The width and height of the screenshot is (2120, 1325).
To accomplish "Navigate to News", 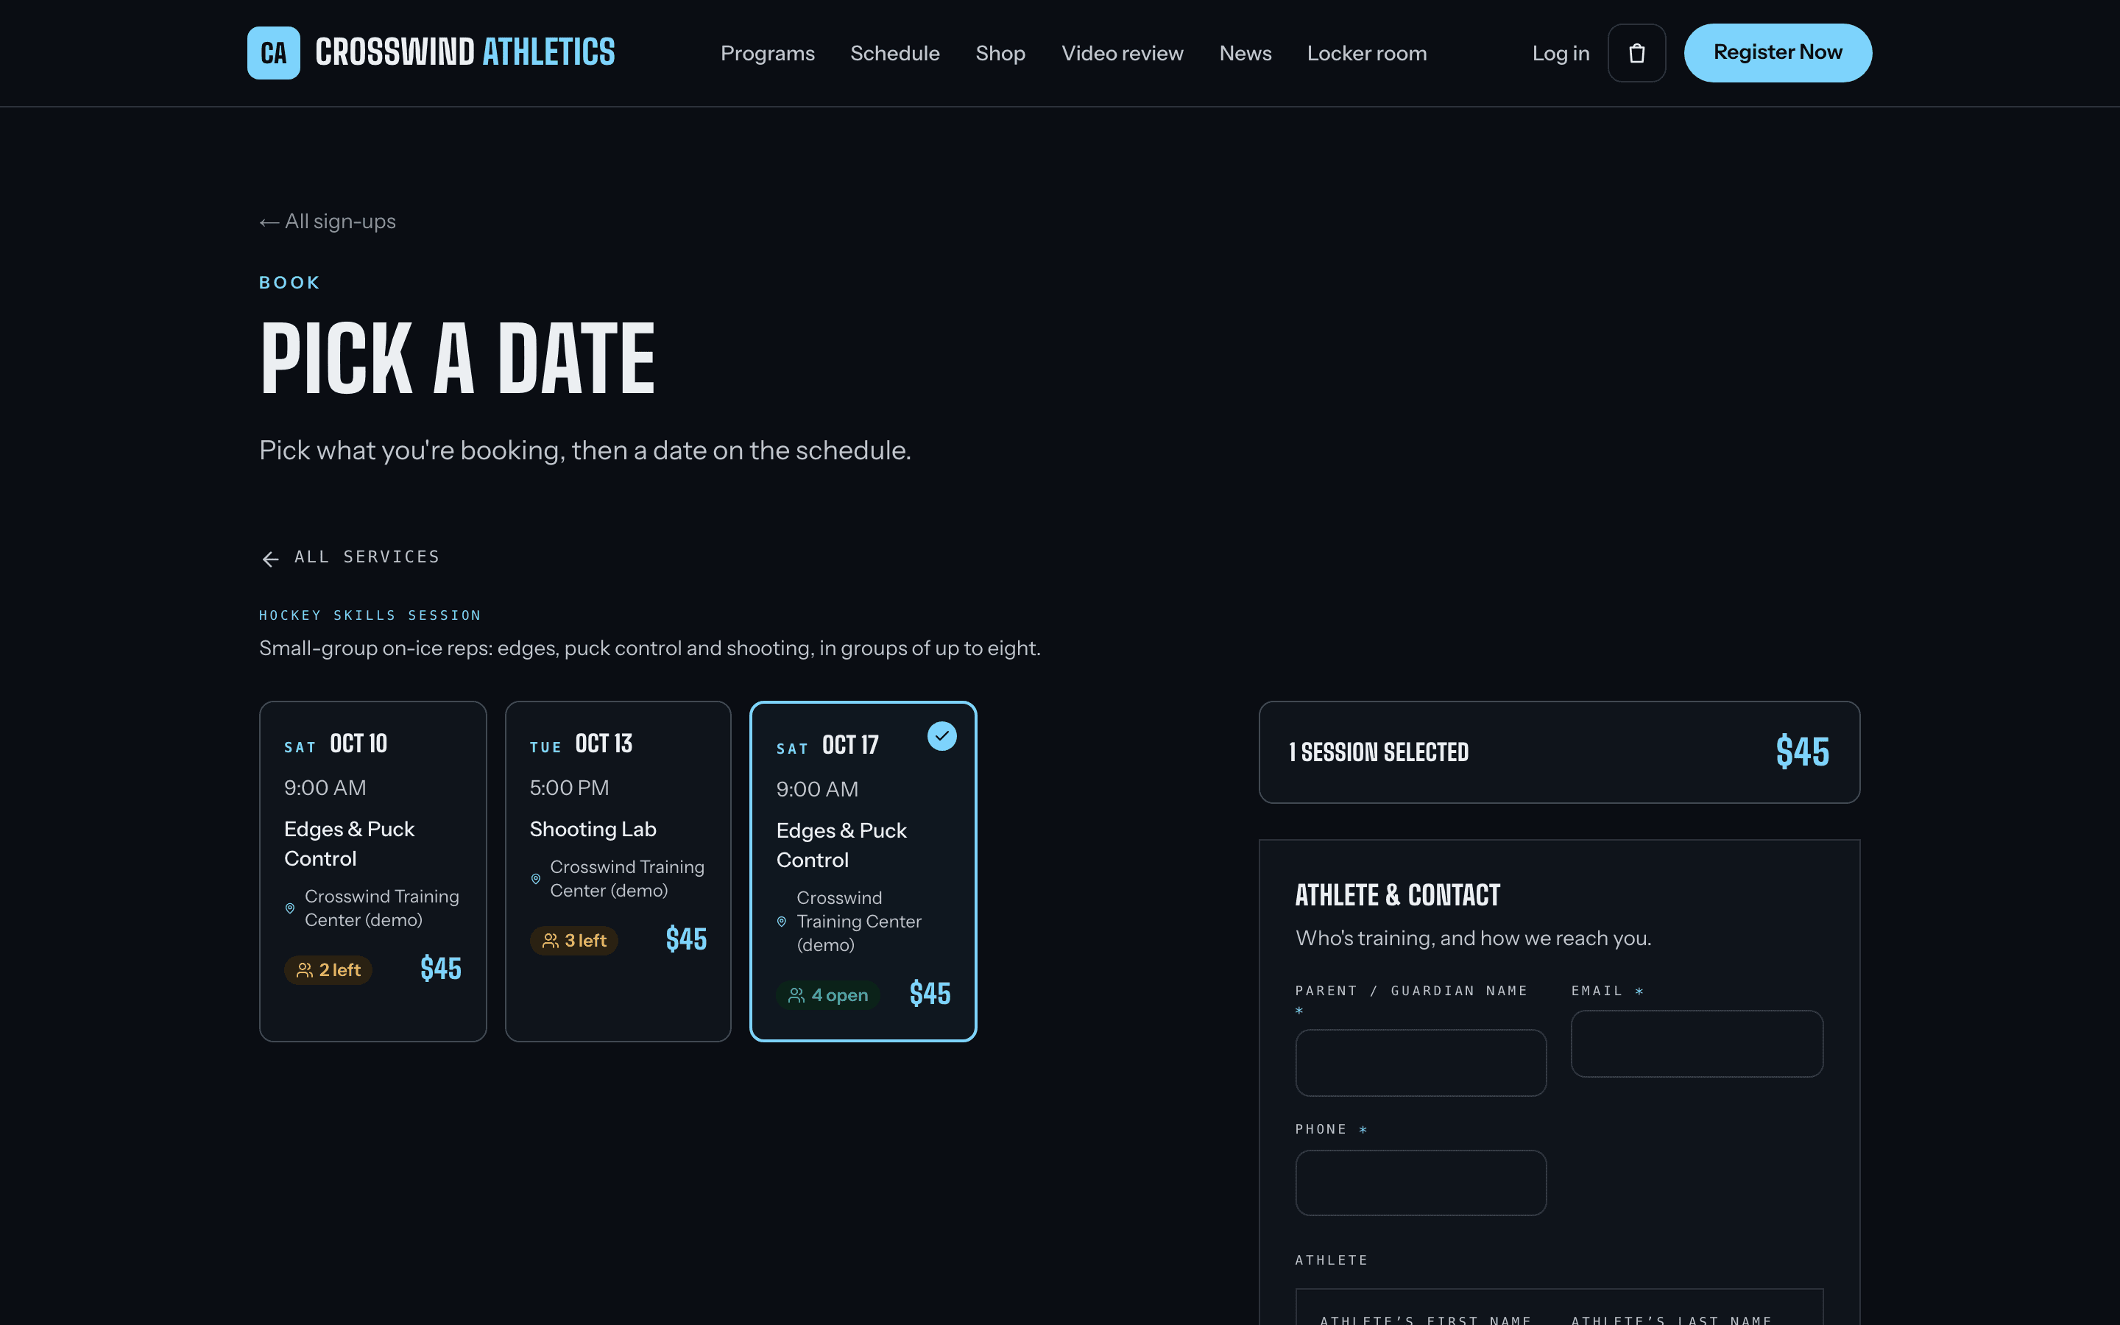I will [1245, 54].
